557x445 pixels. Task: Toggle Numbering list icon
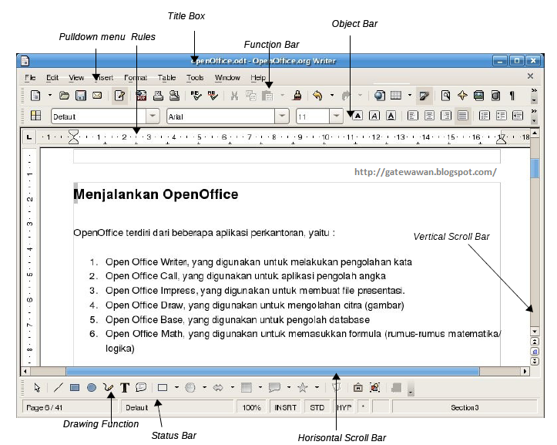tap(484, 116)
